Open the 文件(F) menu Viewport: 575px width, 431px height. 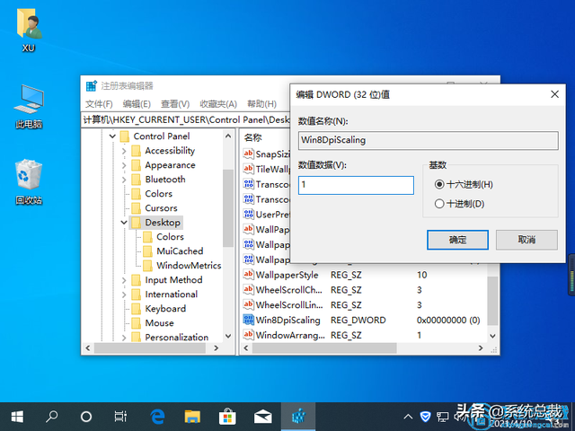click(x=99, y=104)
